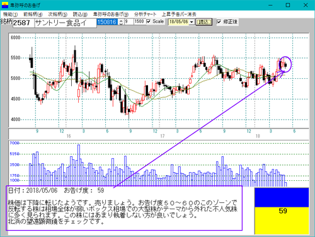This screenshot has width=315, height=237.
Task: Click the 日付:2018/05/06 お告げ度 text line
Action: [56, 190]
